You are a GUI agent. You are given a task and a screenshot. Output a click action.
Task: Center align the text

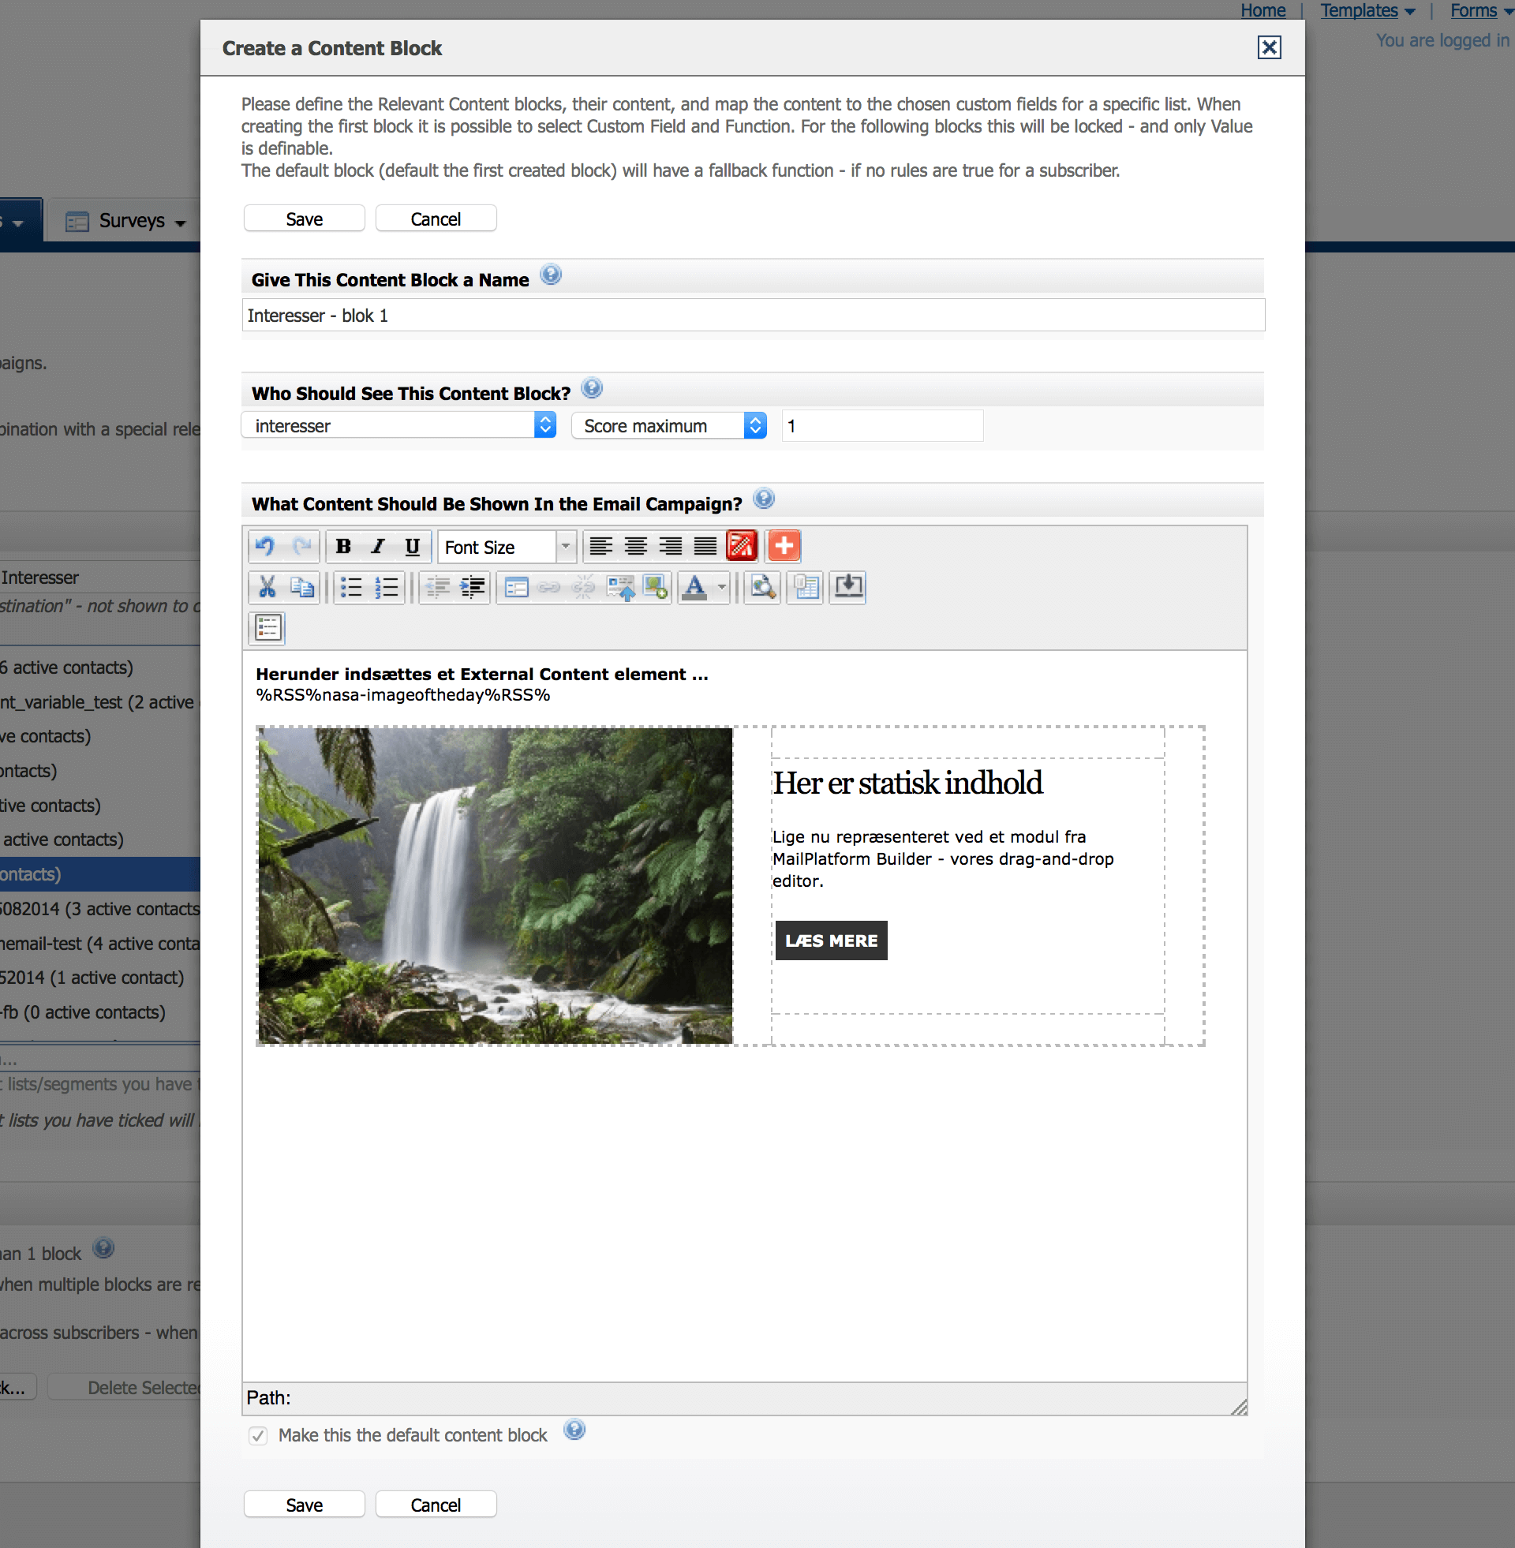click(x=636, y=547)
